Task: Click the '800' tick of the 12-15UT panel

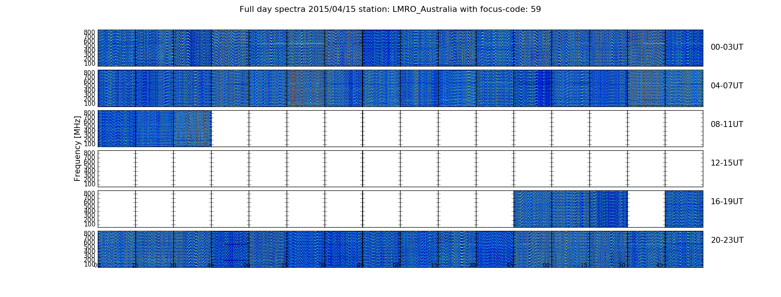Action: (x=90, y=153)
